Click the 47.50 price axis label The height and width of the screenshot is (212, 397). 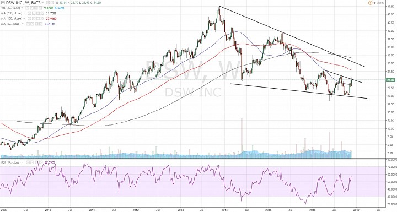[x=390, y=7]
